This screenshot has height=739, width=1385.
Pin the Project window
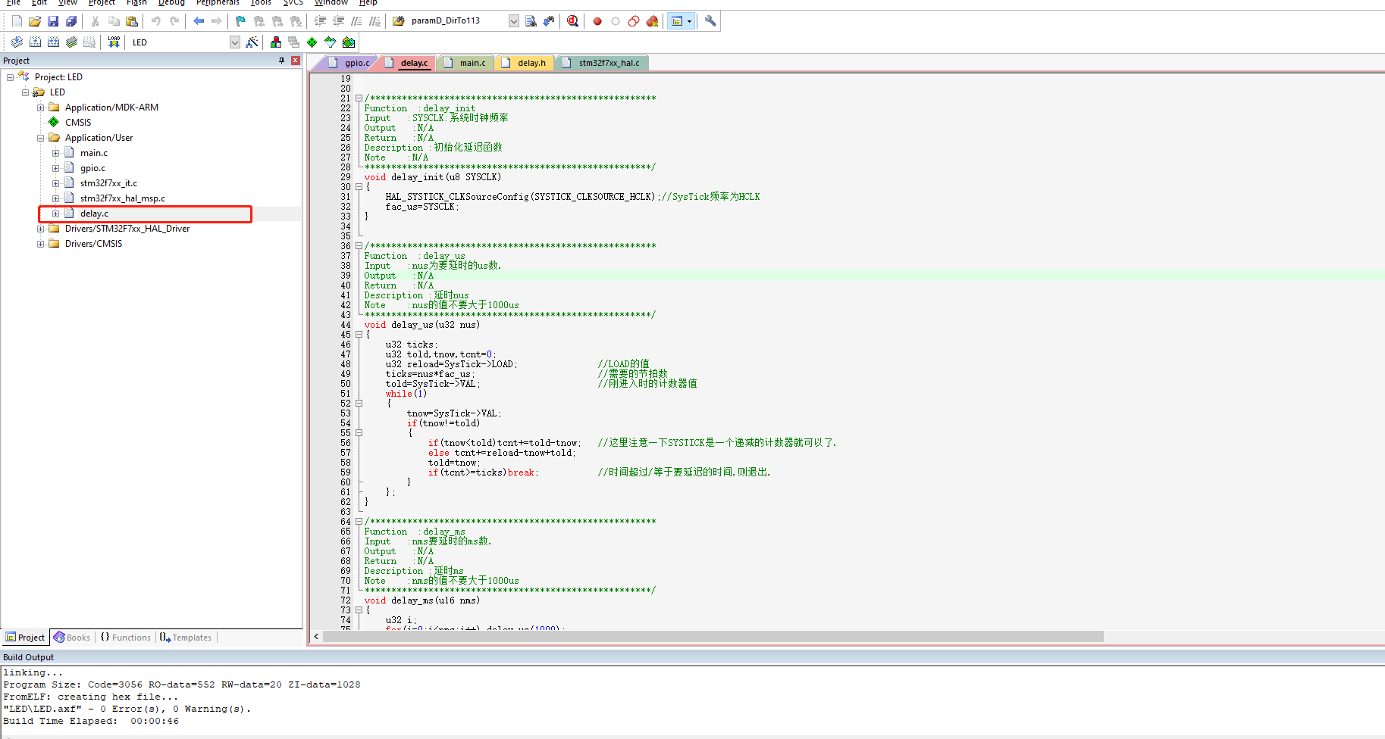(x=280, y=60)
